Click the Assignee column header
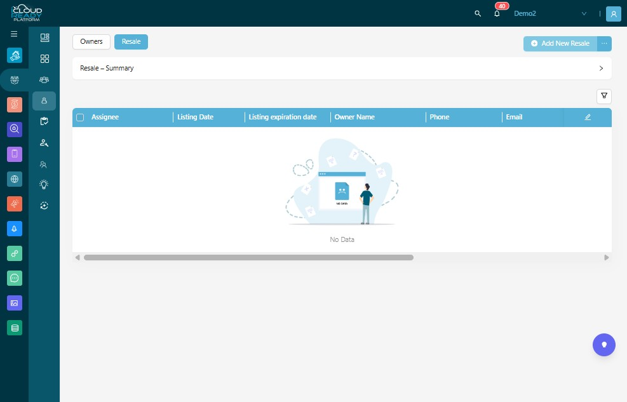627x402 pixels. pyautogui.click(x=105, y=117)
